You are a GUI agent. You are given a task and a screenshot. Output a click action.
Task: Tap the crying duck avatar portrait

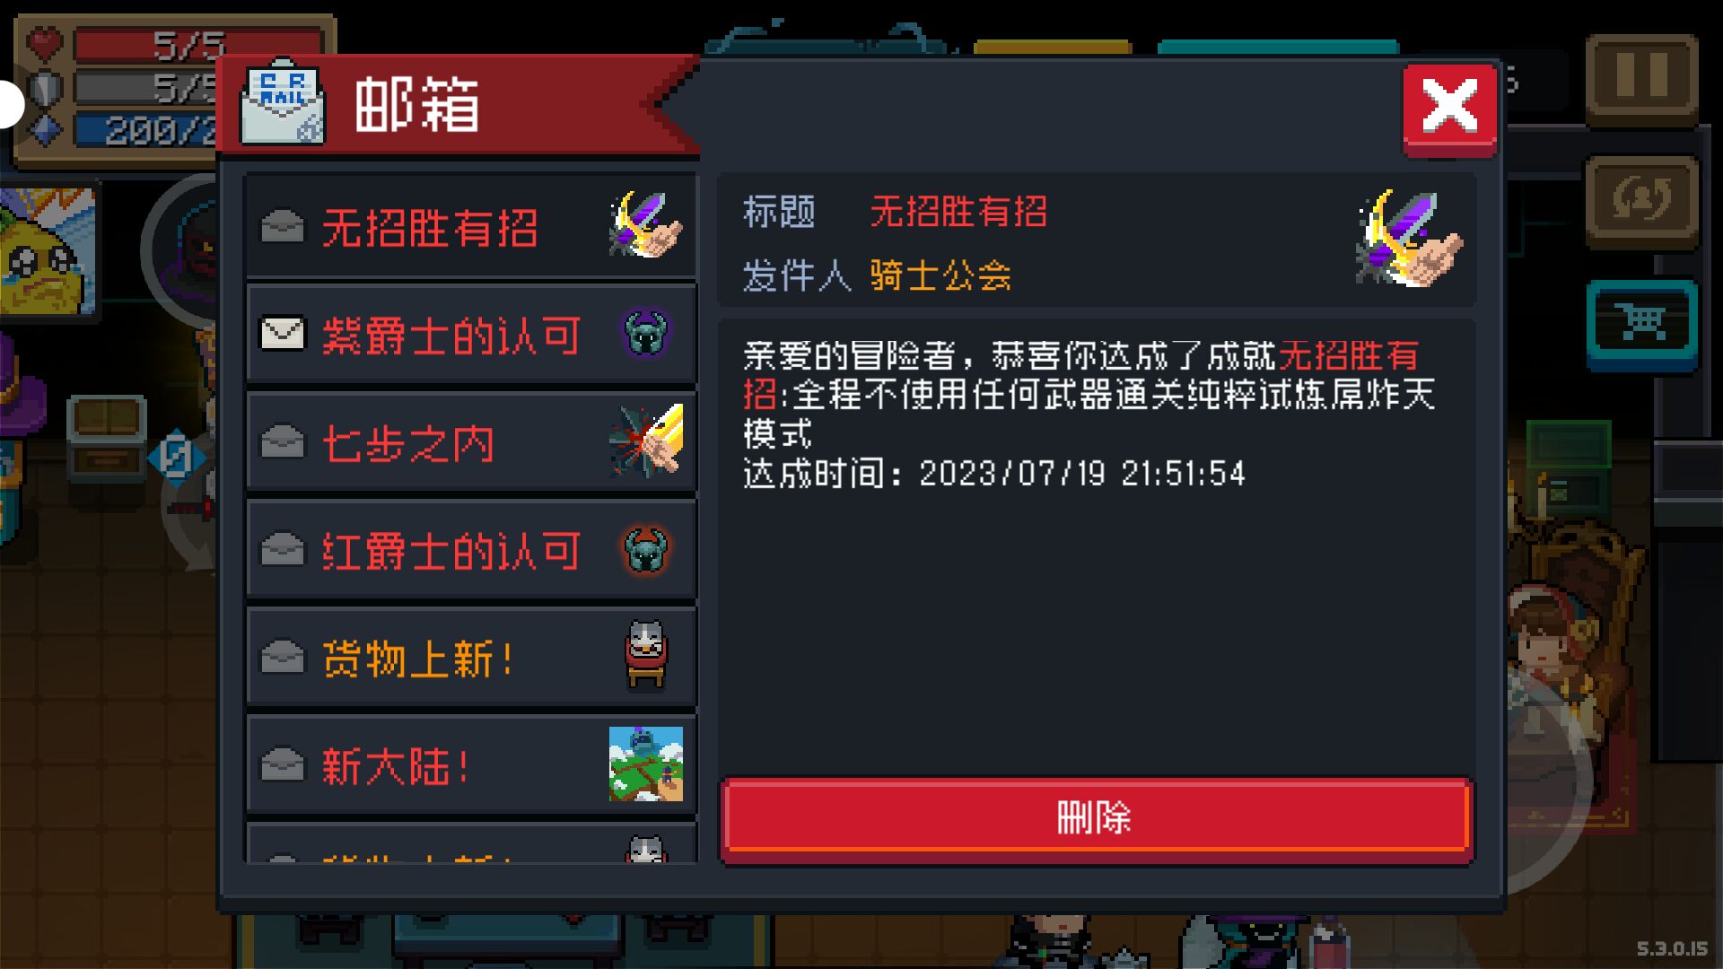(x=47, y=251)
